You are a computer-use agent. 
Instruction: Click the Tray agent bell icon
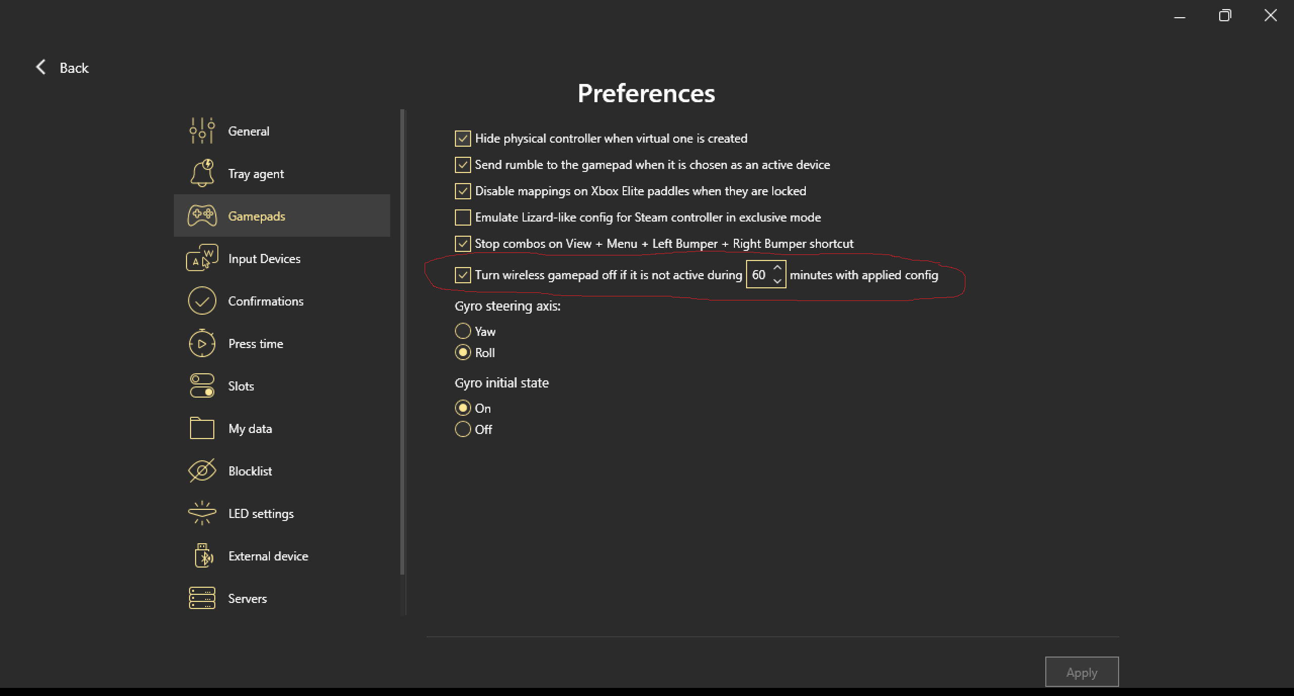click(202, 173)
